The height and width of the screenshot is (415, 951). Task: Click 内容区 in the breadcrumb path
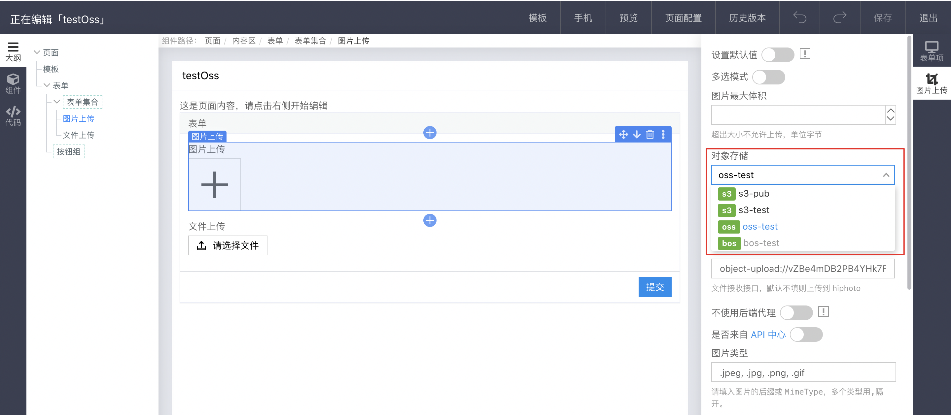[x=244, y=41]
